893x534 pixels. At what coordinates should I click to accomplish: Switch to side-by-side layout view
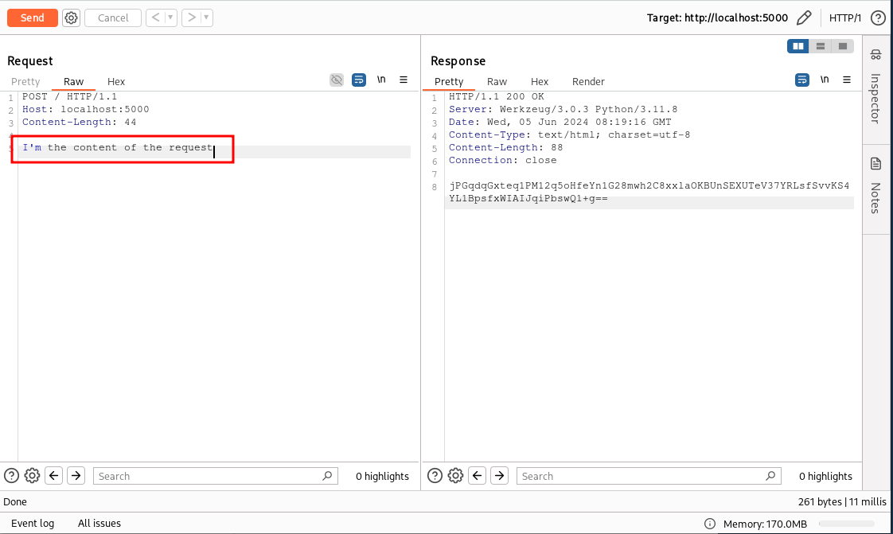[x=797, y=46]
